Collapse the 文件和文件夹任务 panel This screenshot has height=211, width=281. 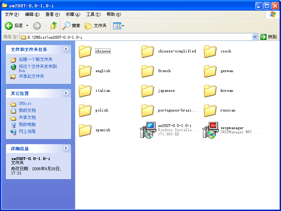pos(66,49)
